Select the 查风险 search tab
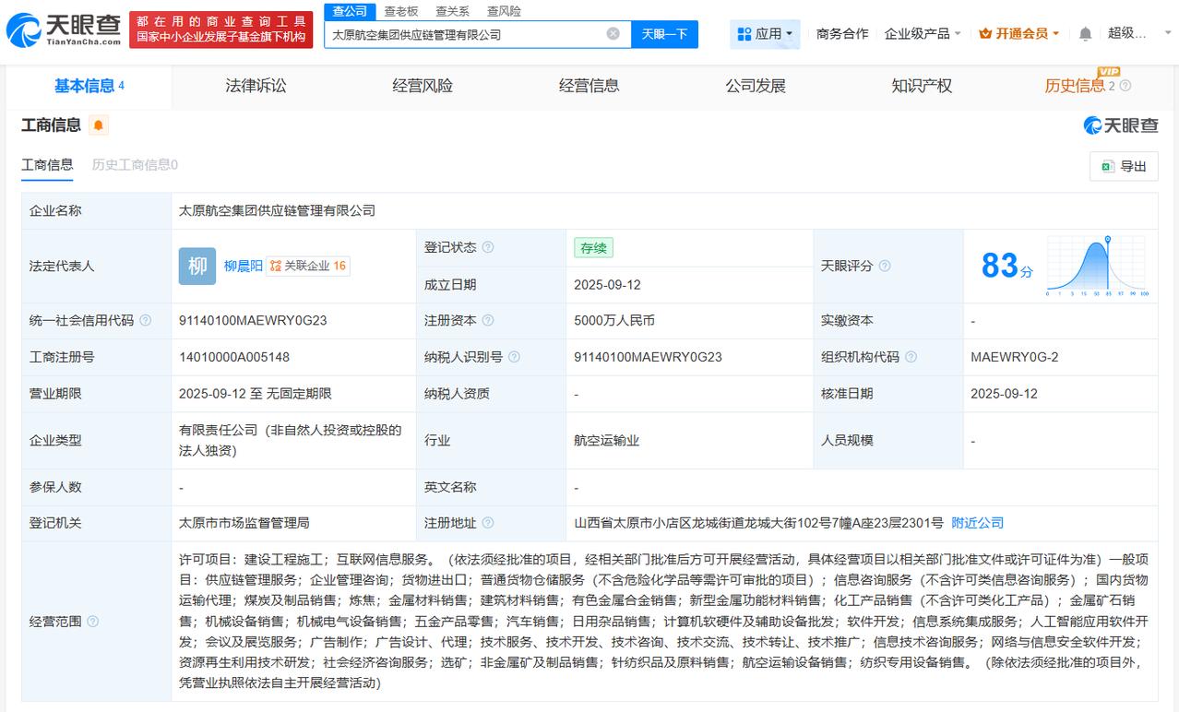The height and width of the screenshot is (712, 1179). pos(505,11)
